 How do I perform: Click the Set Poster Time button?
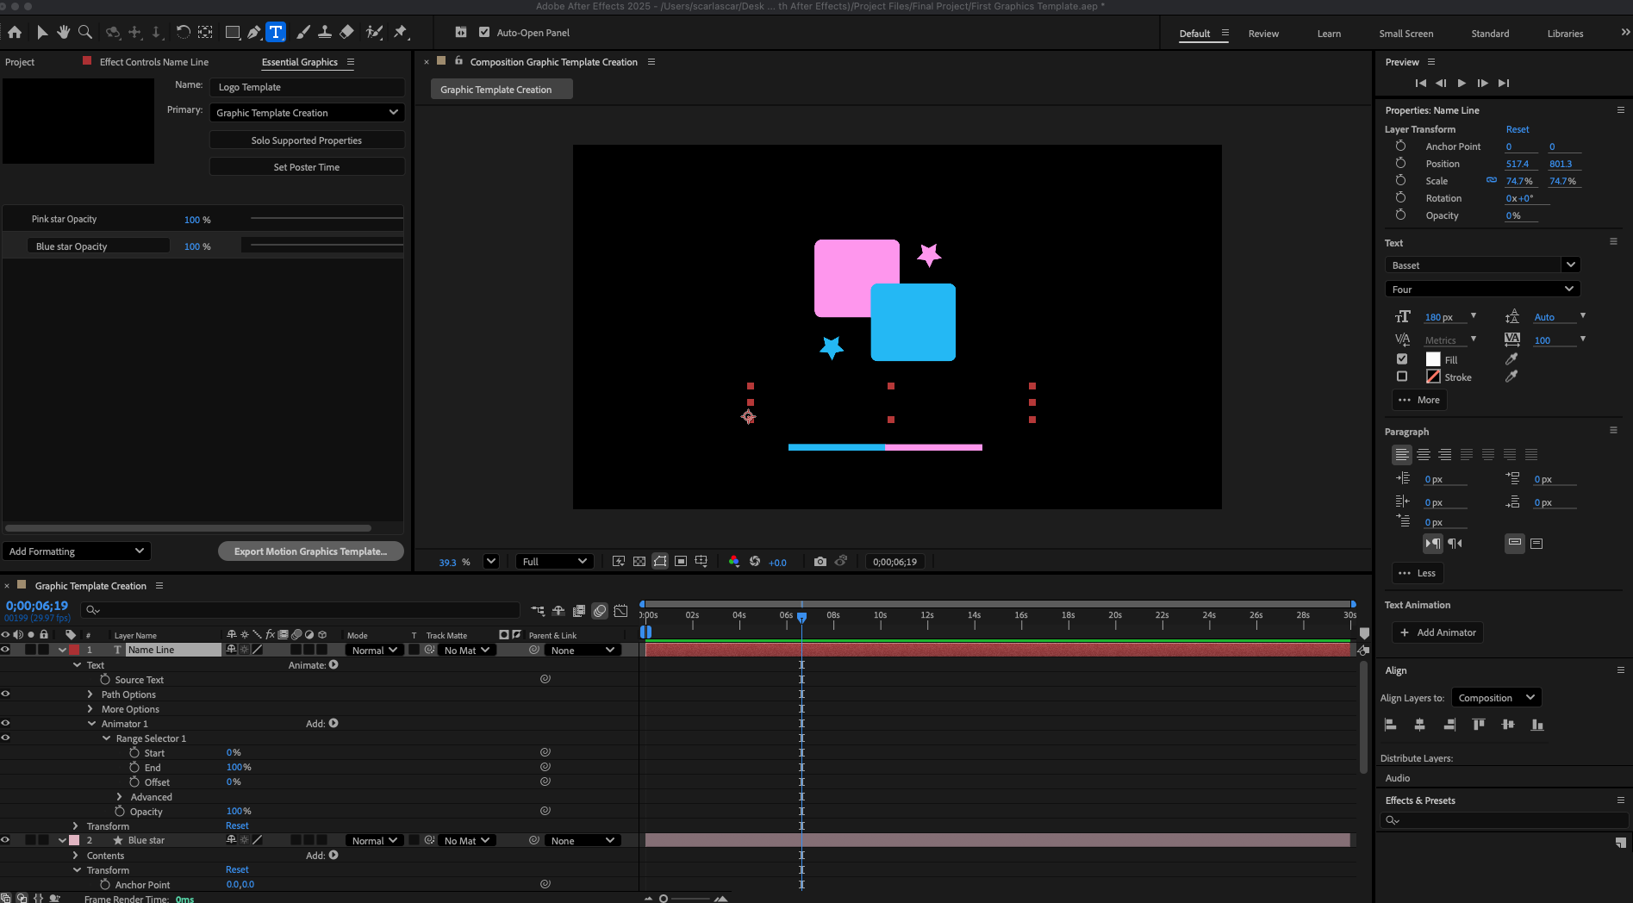pyautogui.click(x=307, y=167)
